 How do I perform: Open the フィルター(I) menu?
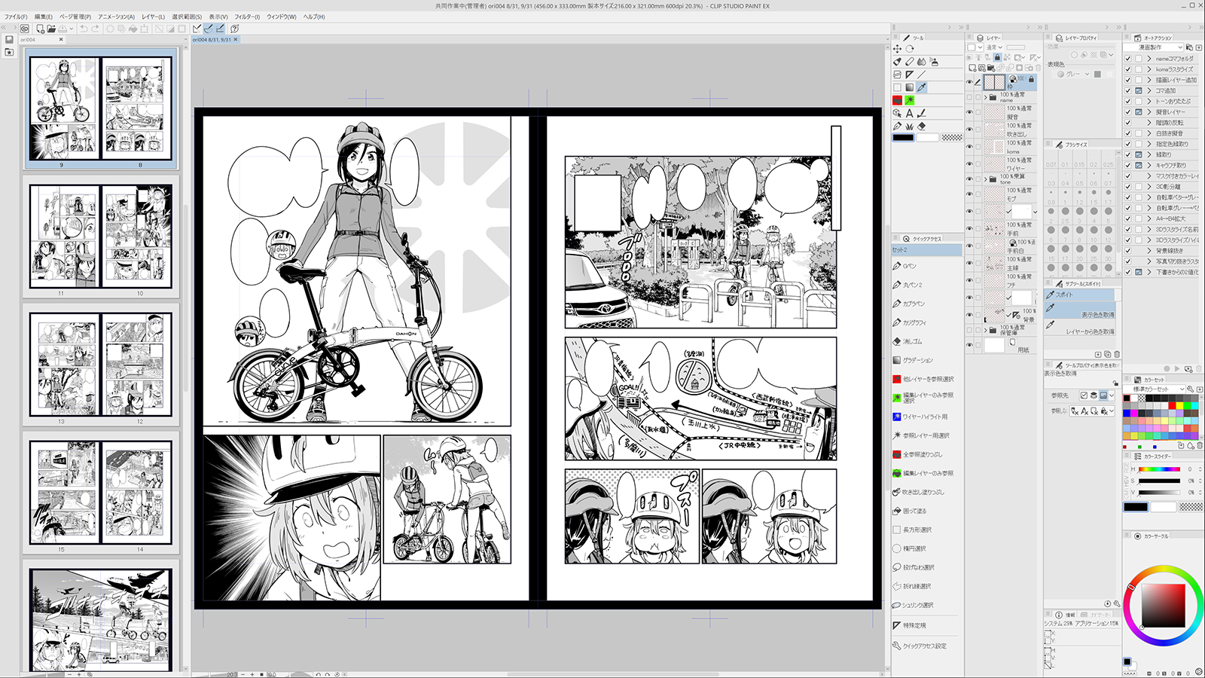click(x=247, y=17)
